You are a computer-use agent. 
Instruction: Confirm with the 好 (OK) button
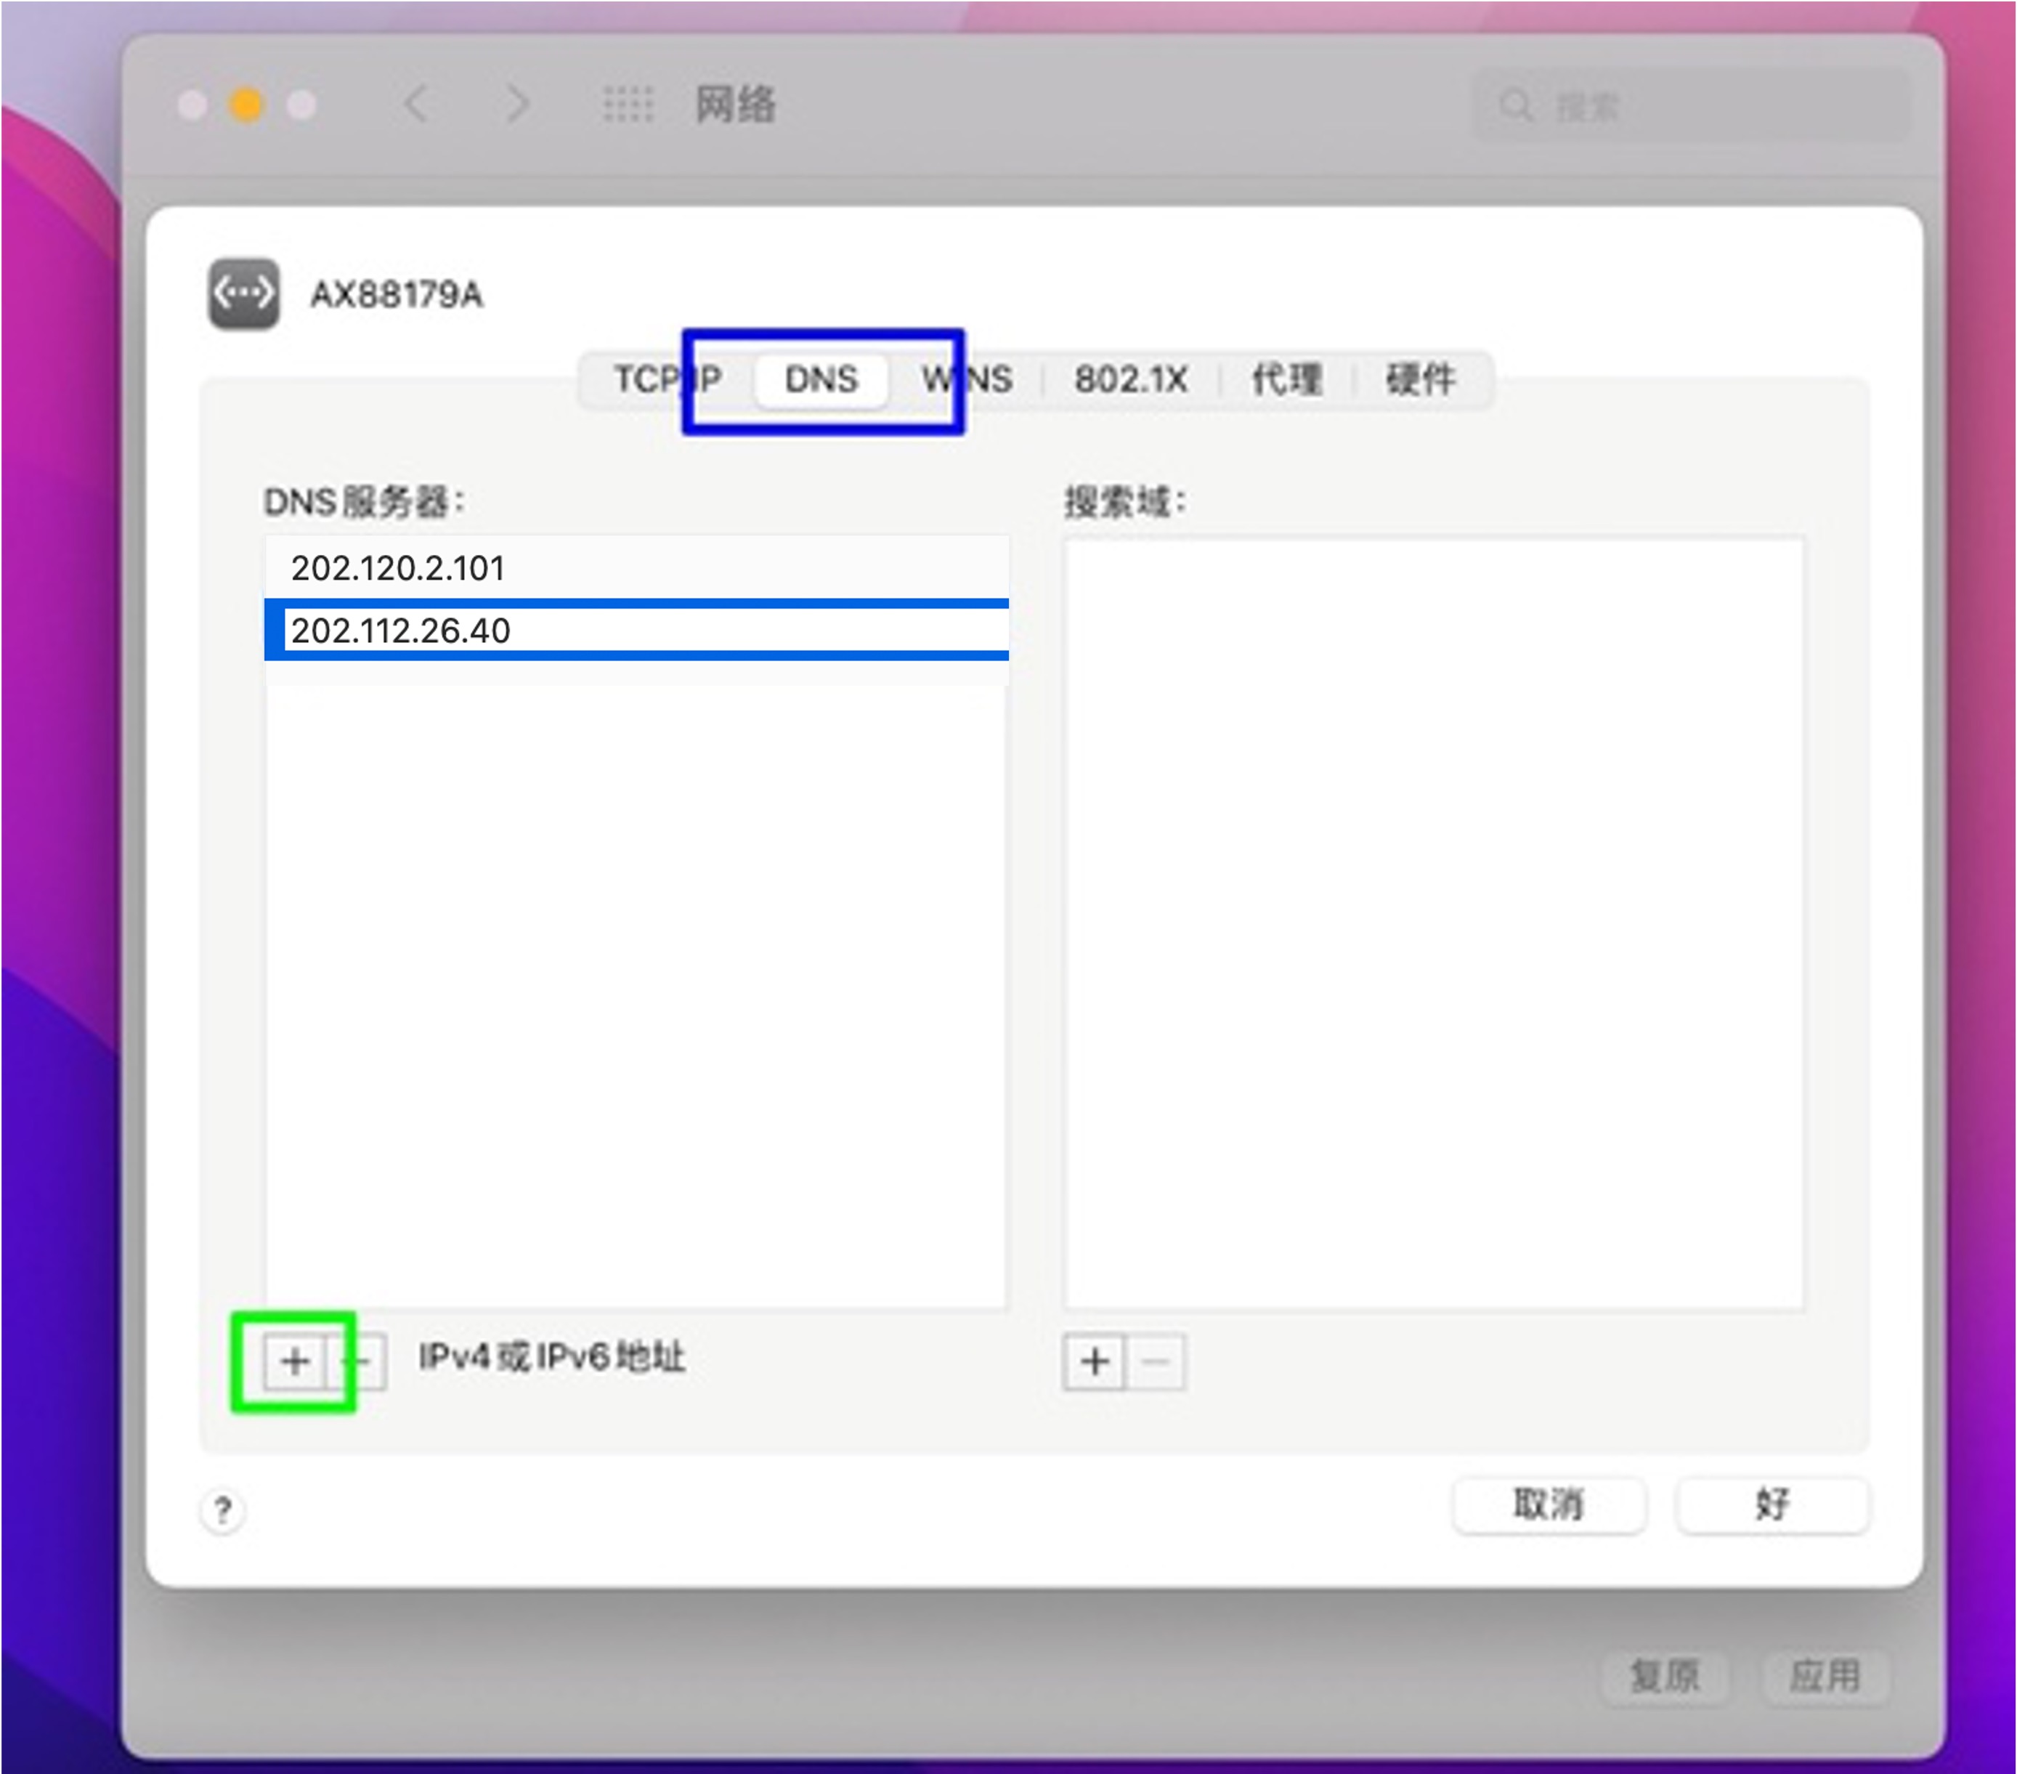click(1772, 1504)
